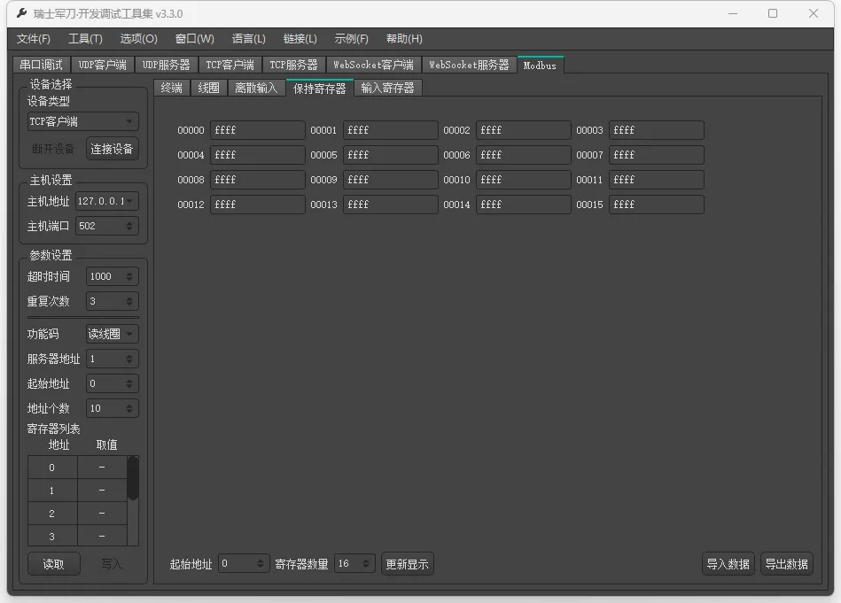Select the 保持寄存器 sub-tab
841x603 pixels.
(320, 88)
